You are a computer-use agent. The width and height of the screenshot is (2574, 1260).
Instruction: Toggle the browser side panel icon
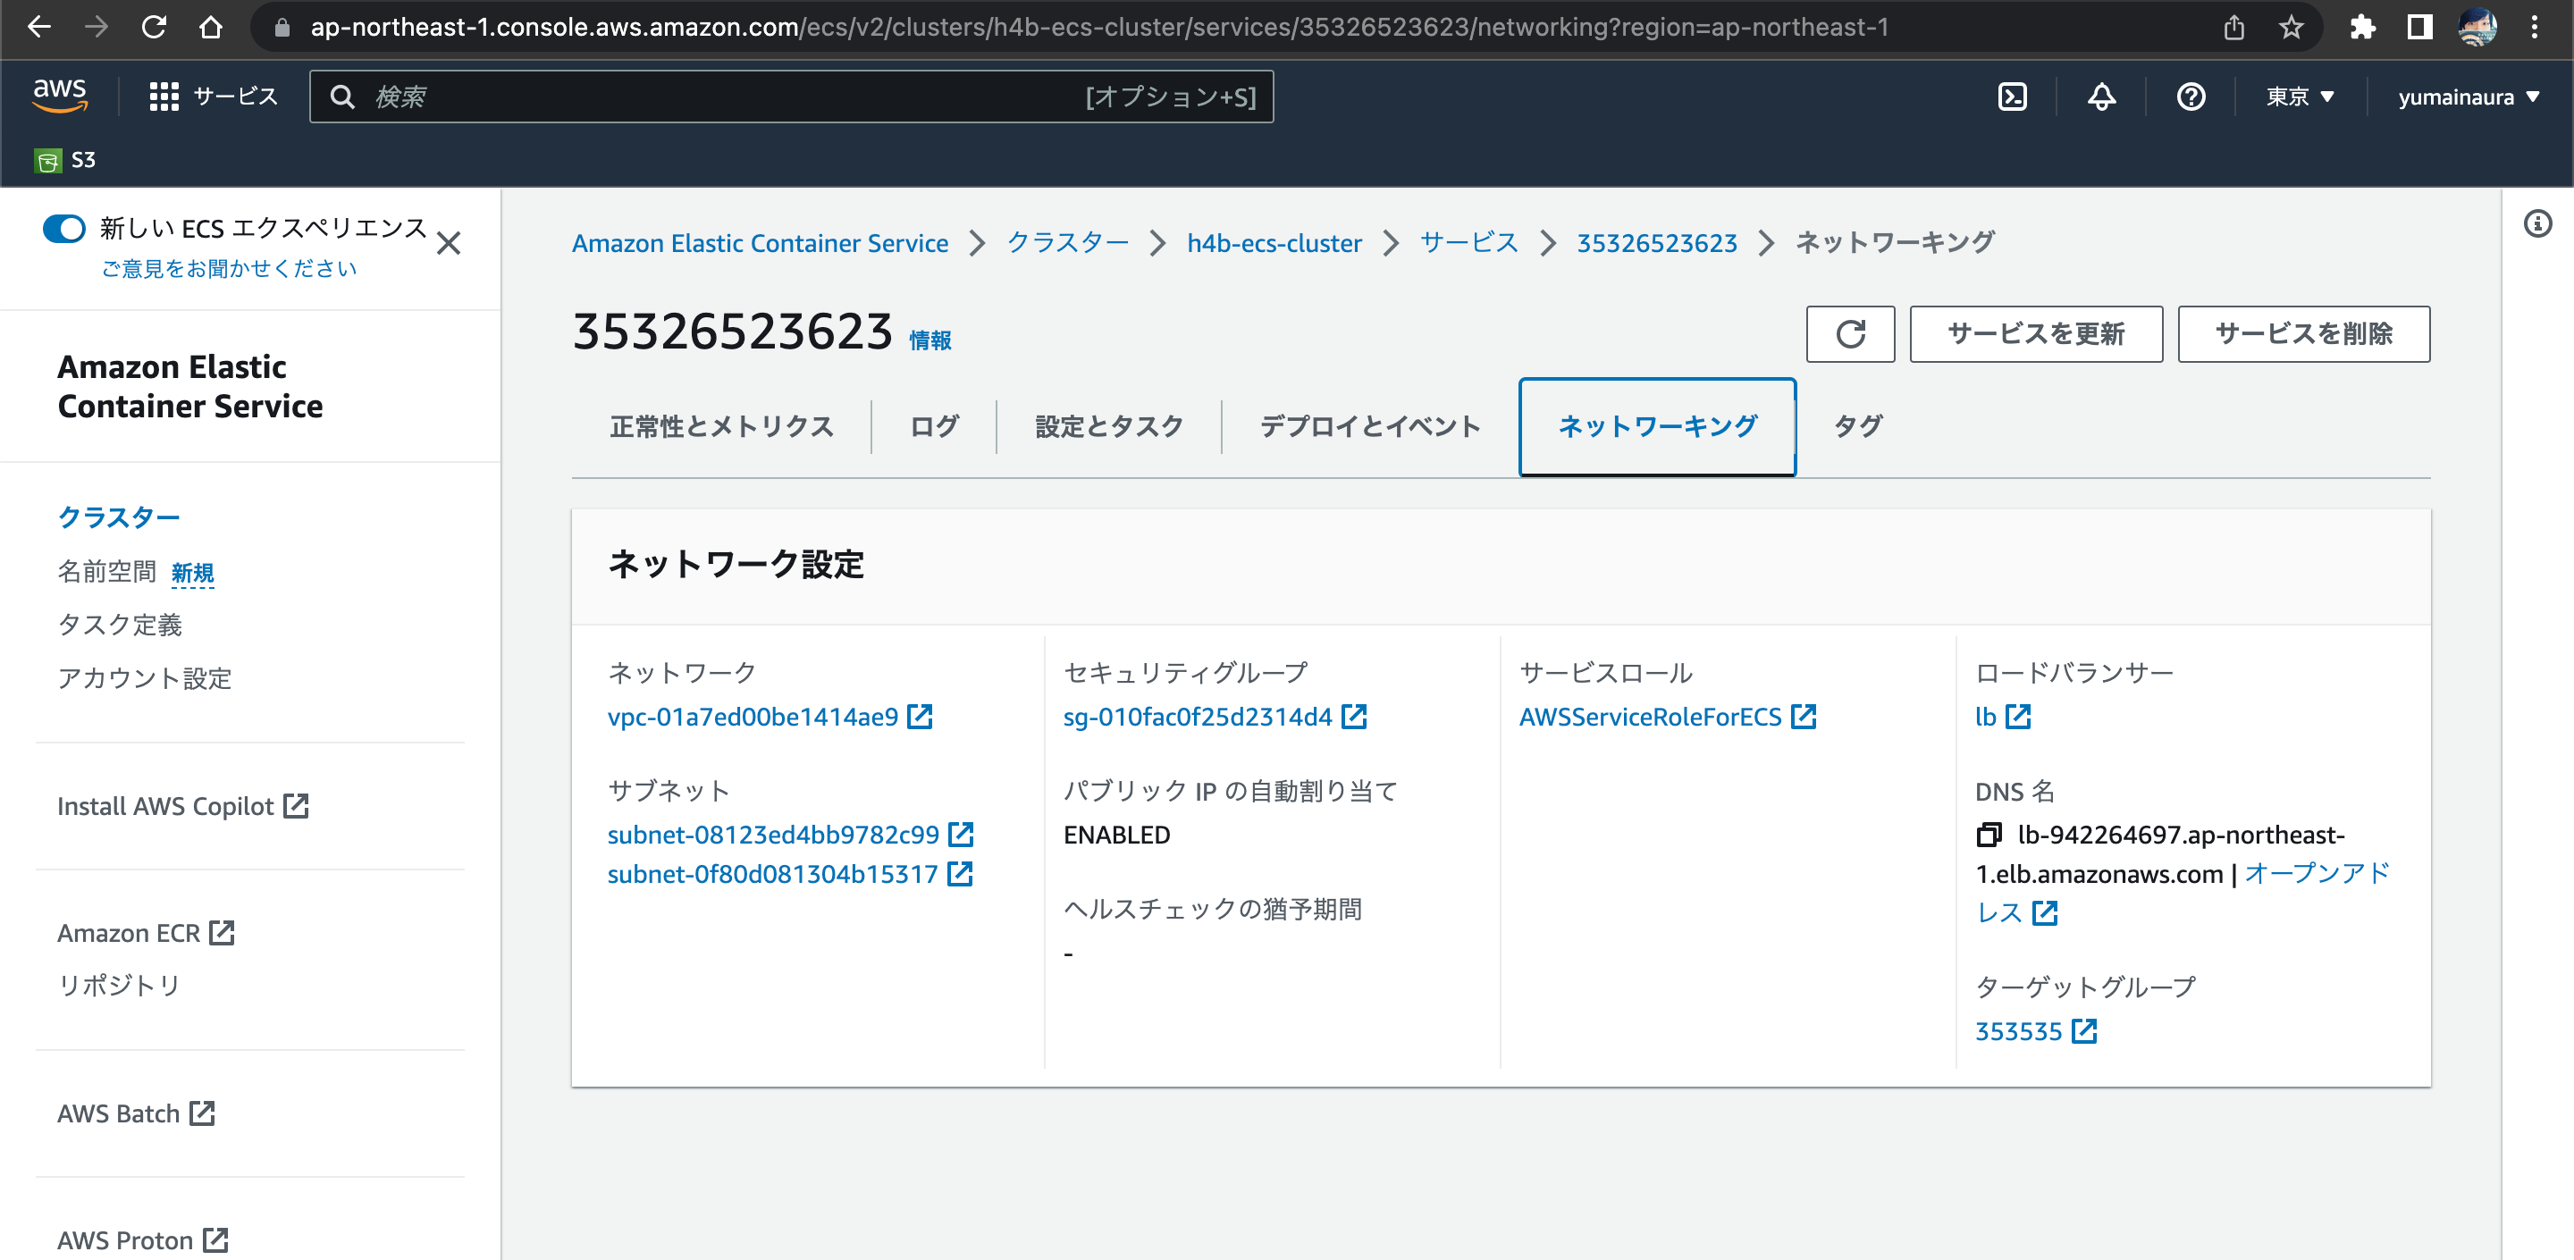tap(2419, 27)
